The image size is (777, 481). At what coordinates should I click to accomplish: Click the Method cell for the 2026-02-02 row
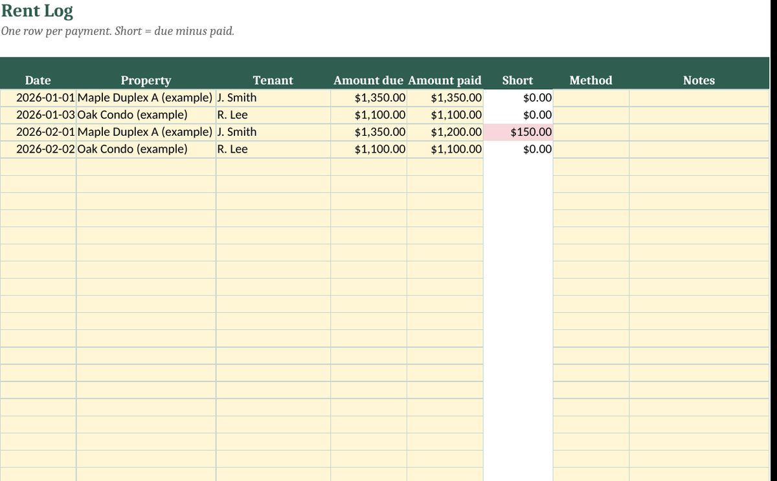click(x=591, y=149)
